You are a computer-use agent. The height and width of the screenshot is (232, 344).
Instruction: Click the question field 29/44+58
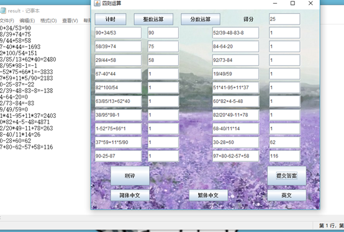[118, 60]
